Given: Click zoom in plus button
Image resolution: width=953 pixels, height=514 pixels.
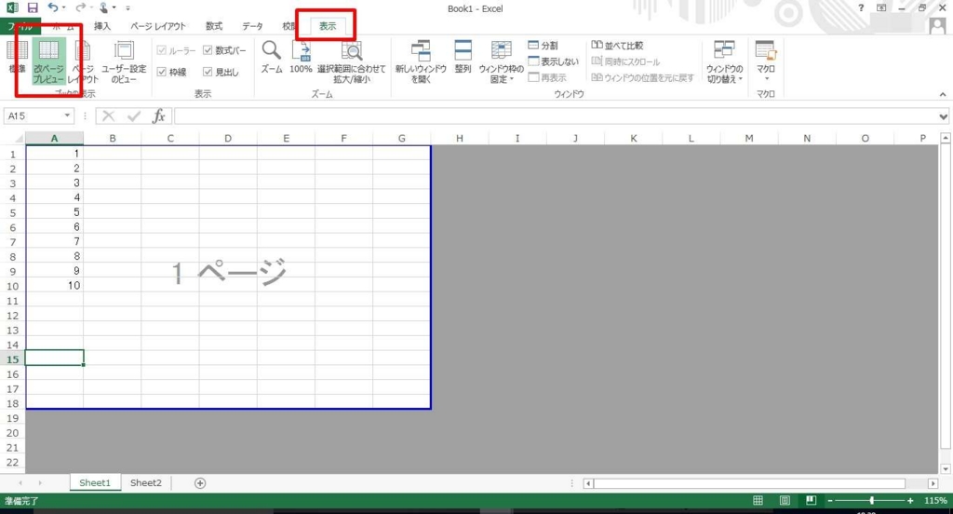Looking at the screenshot, I should 910,501.
